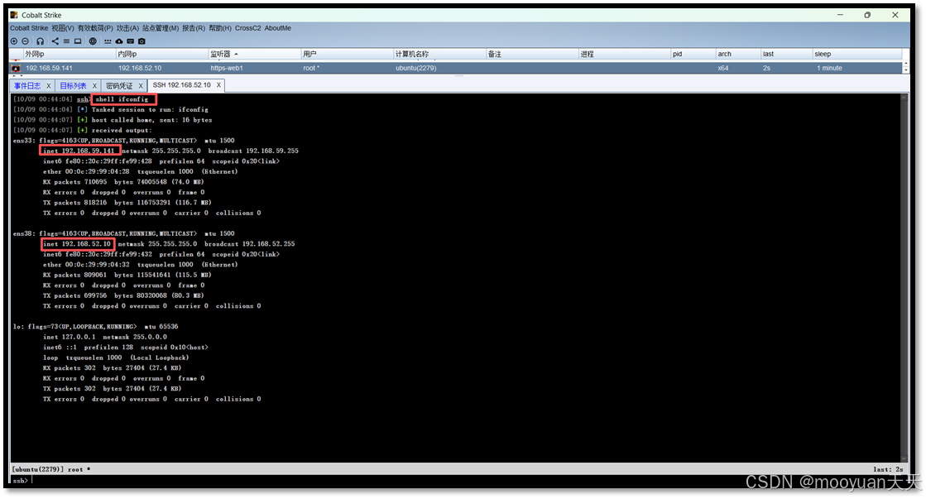Open the CrossC2 menu
Screen dimensions: 926x499
coord(248,28)
